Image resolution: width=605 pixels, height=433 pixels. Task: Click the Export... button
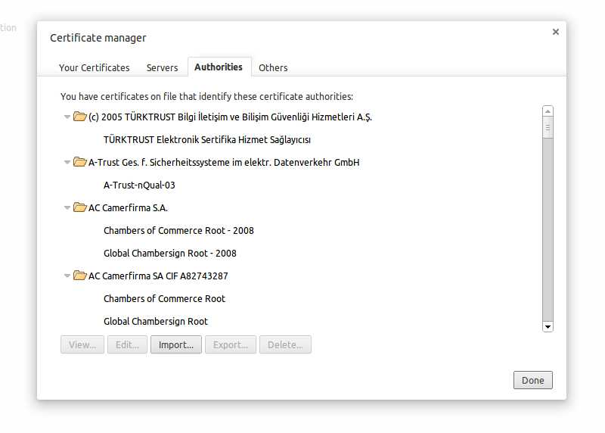(x=231, y=344)
